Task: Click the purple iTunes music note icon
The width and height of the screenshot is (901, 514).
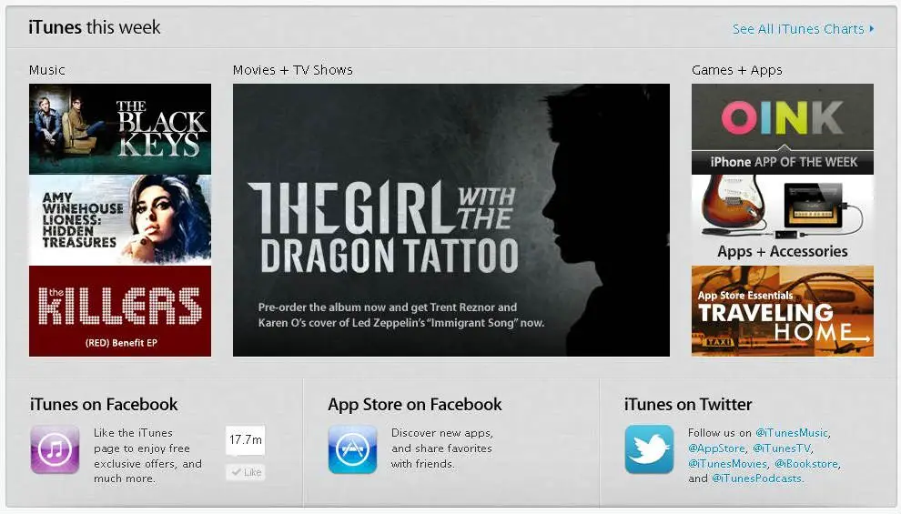Action: [55, 449]
